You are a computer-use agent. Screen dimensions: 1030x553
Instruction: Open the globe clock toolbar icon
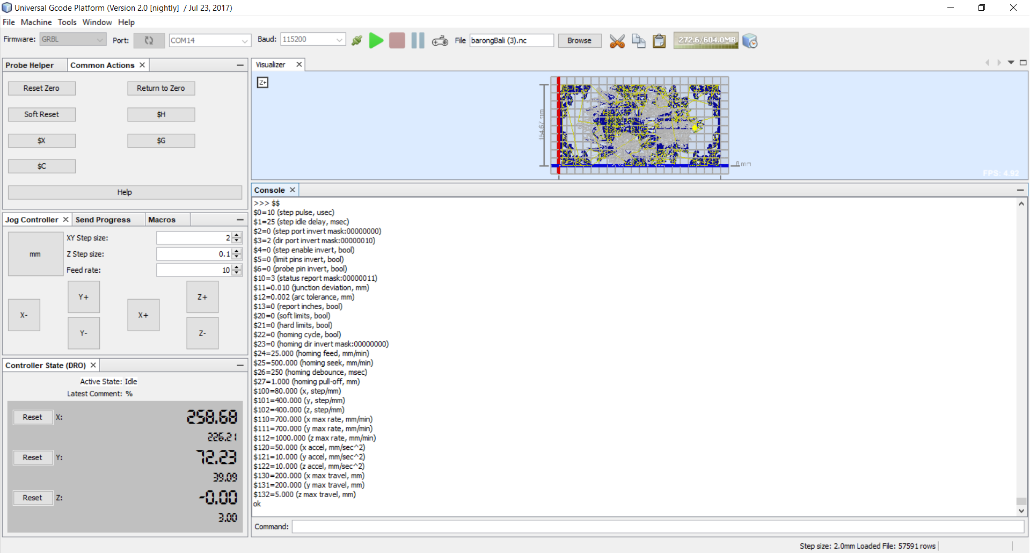(x=750, y=41)
